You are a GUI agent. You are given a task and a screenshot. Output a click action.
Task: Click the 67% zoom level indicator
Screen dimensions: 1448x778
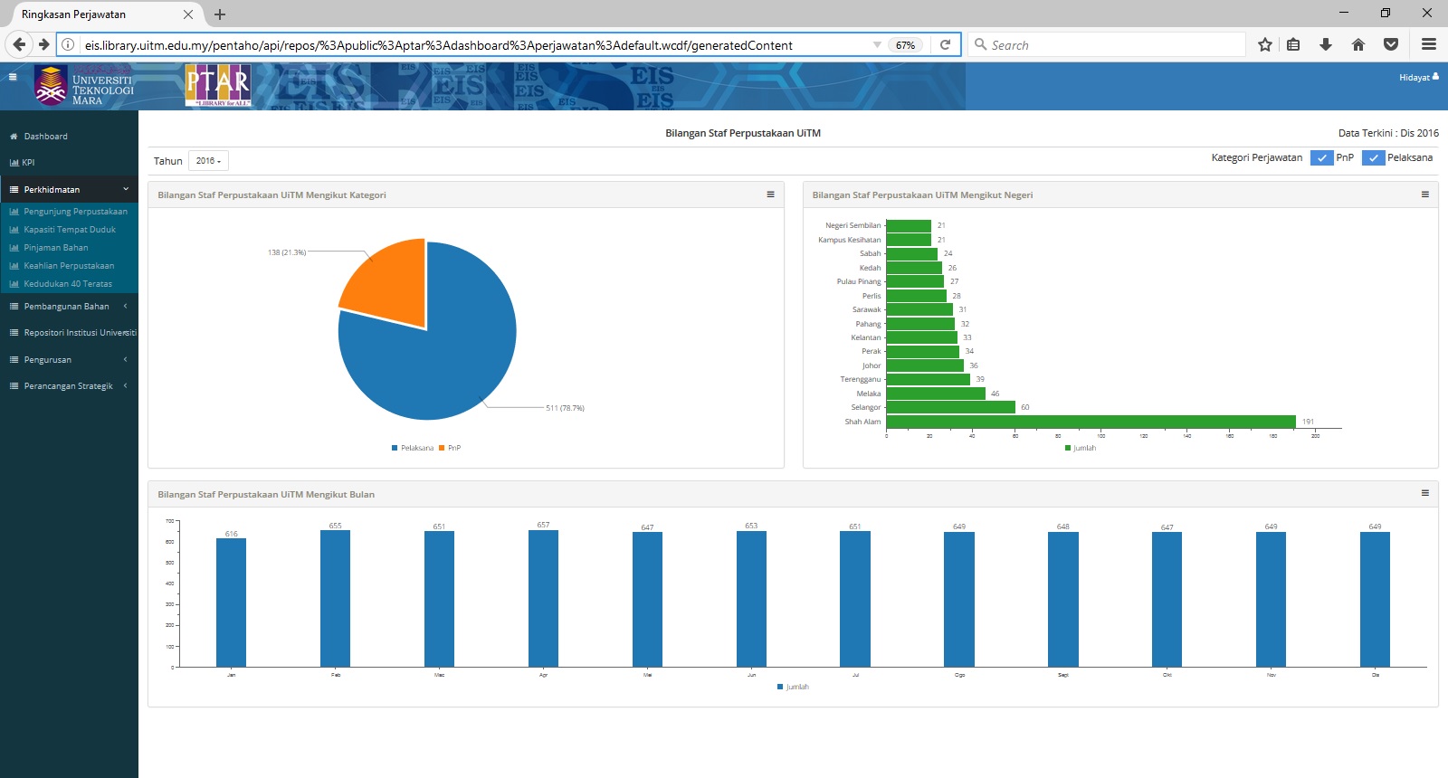[x=905, y=45]
